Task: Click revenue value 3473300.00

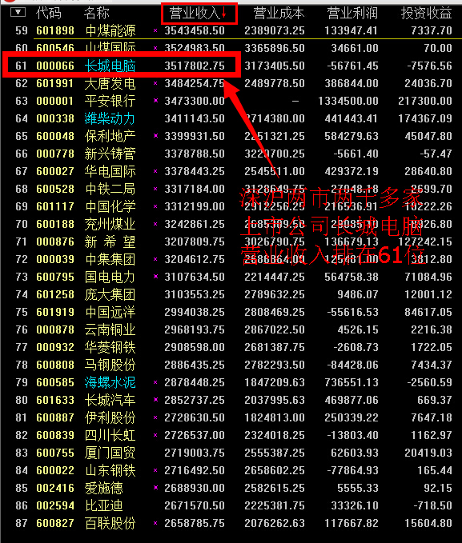Action: click(x=195, y=101)
